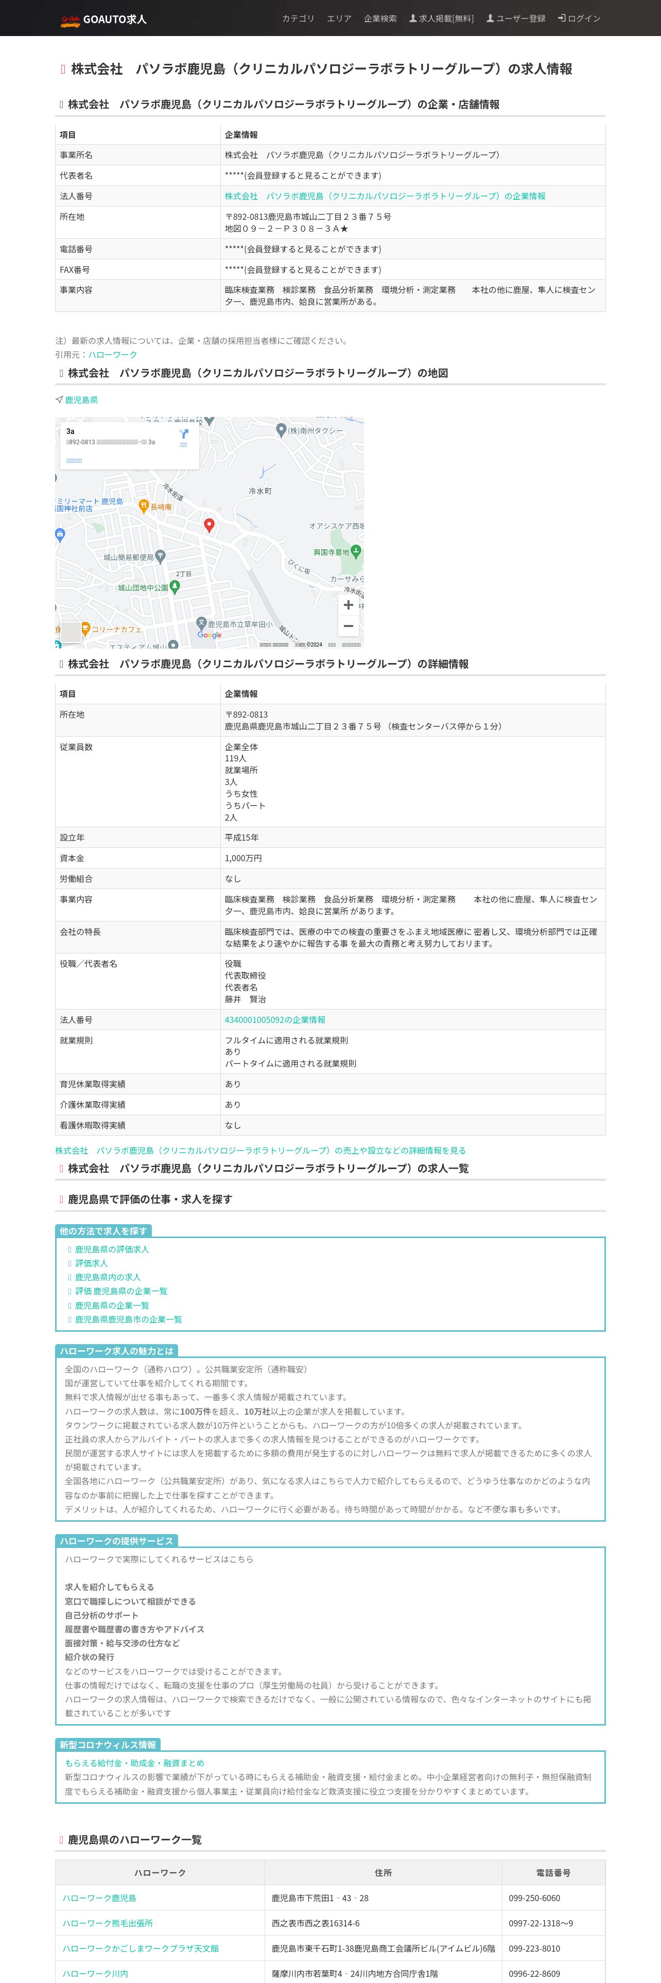Open company 売上や設立などの詳細情報を見る link

point(260,1151)
